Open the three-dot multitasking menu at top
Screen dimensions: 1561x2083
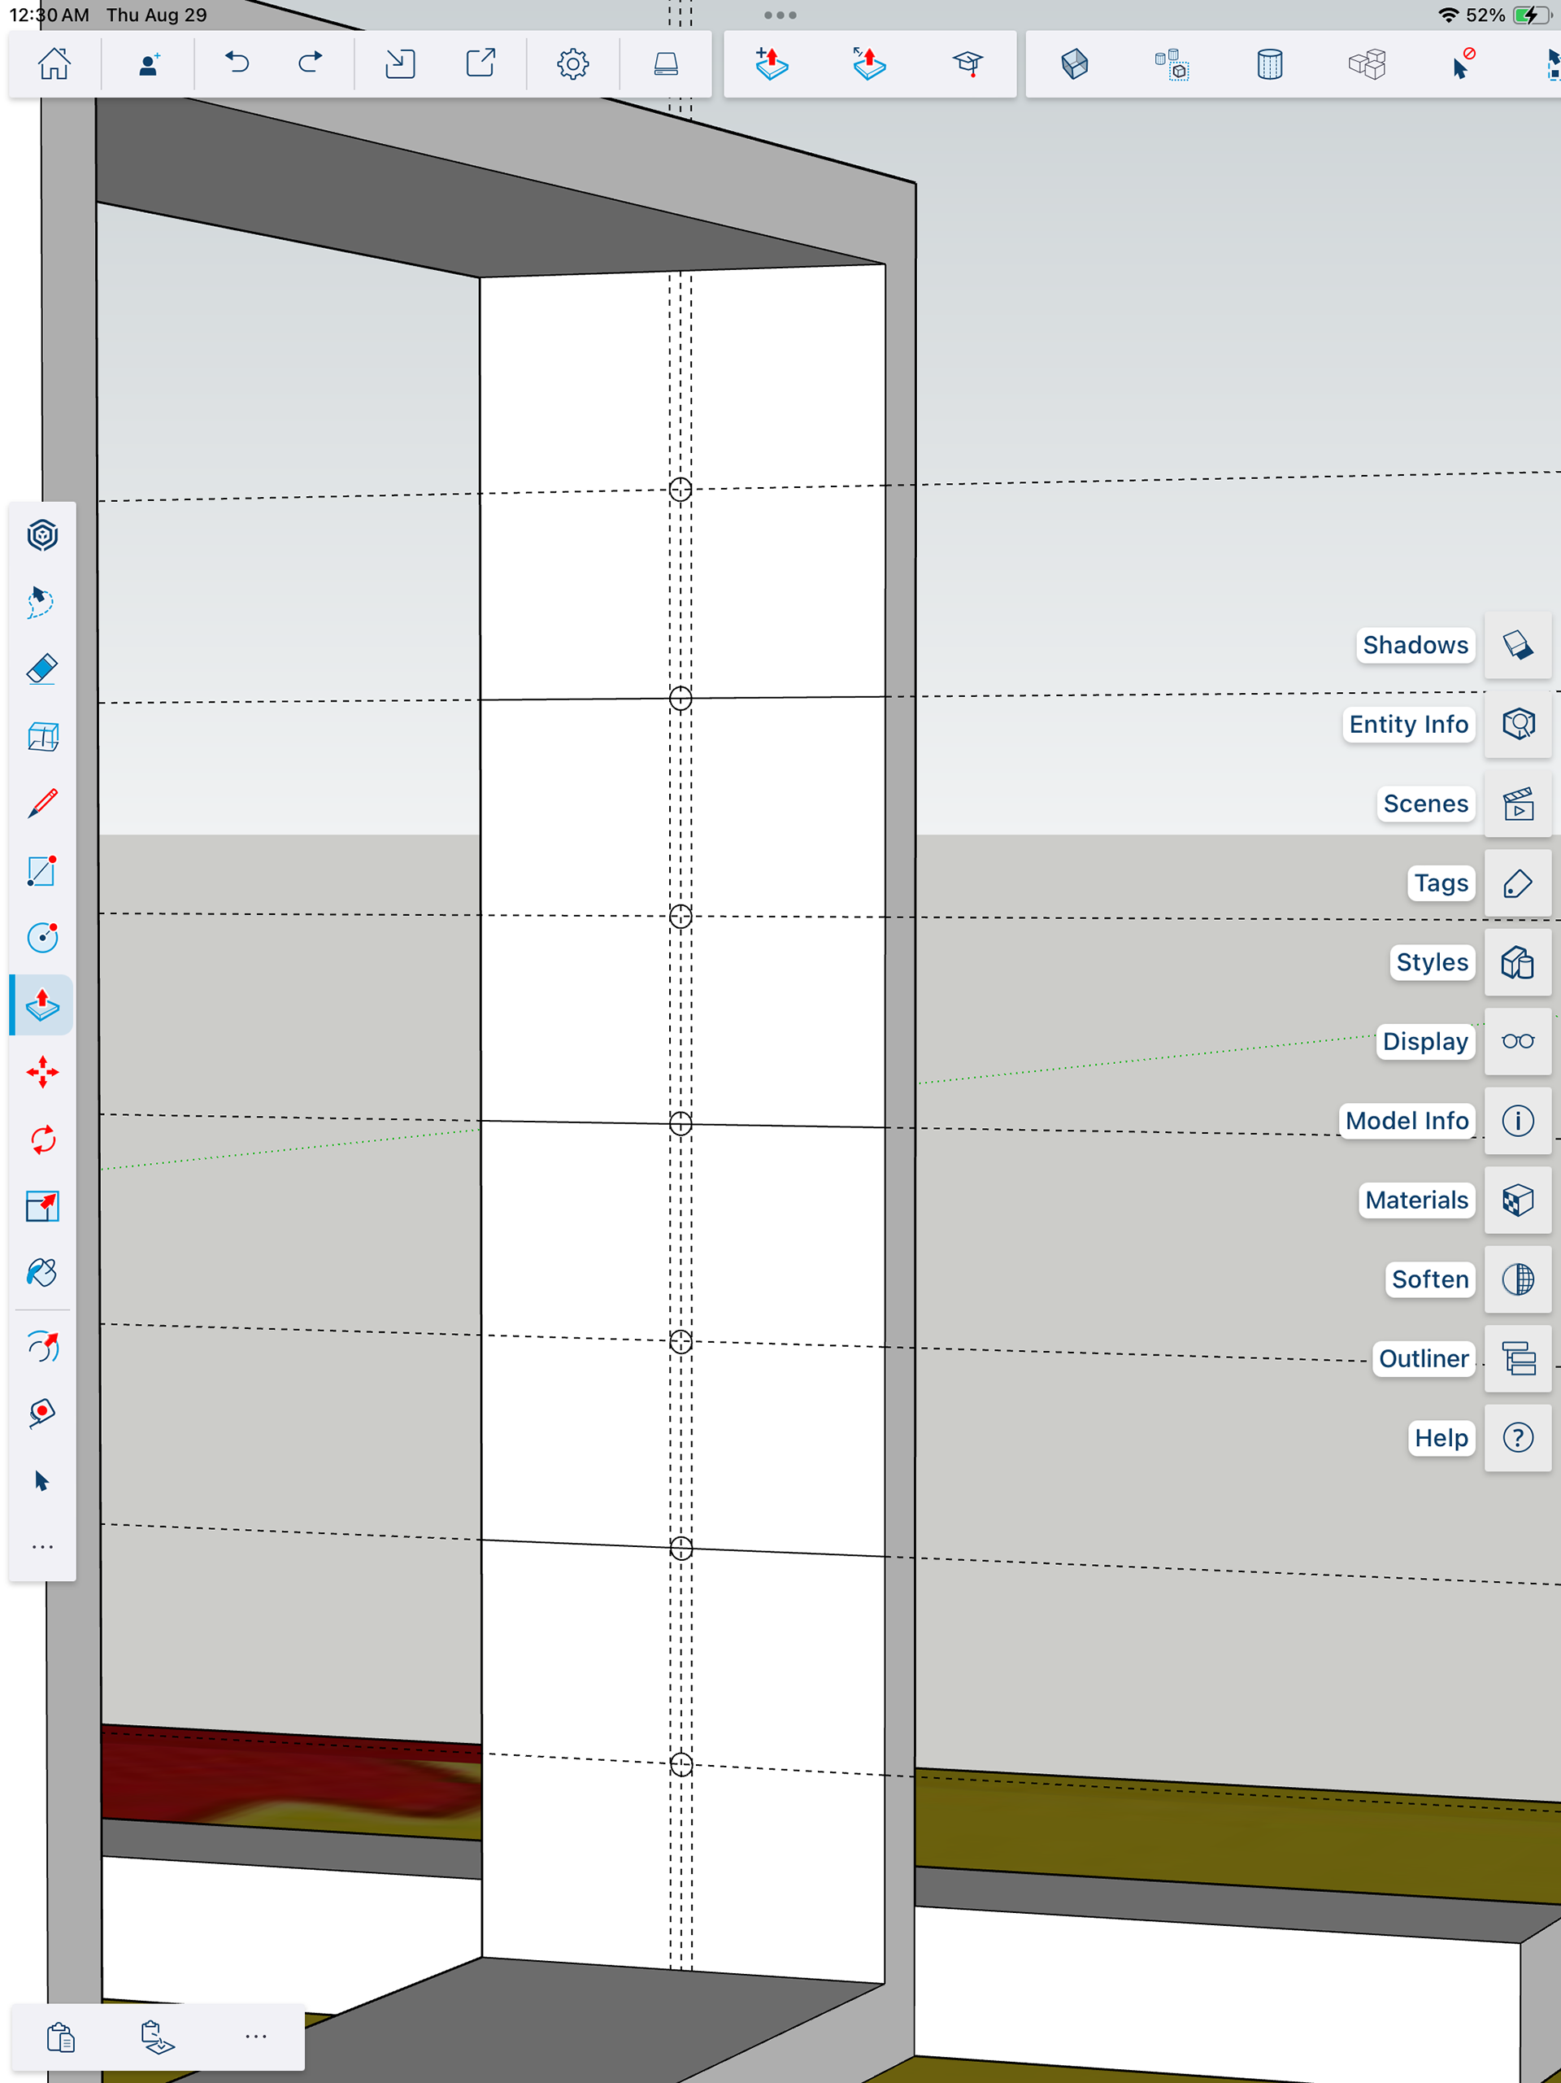click(x=780, y=15)
